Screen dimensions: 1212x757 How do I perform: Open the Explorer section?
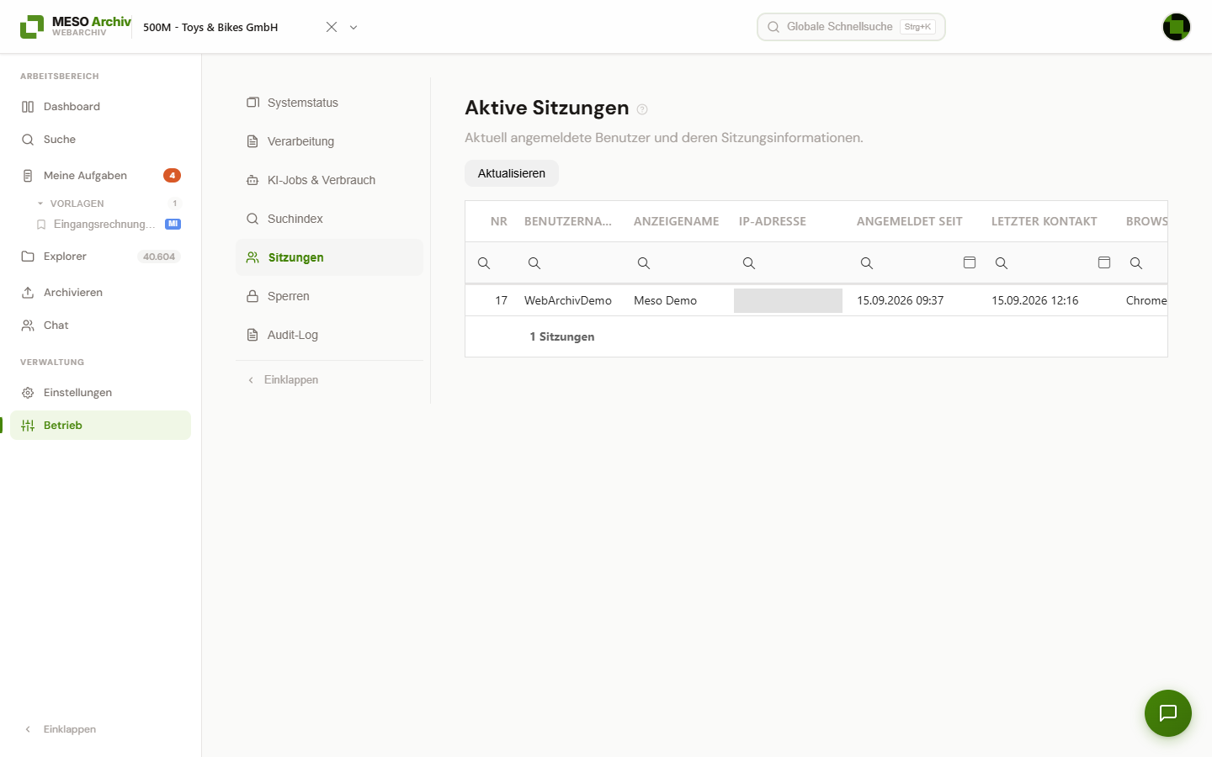point(101,257)
